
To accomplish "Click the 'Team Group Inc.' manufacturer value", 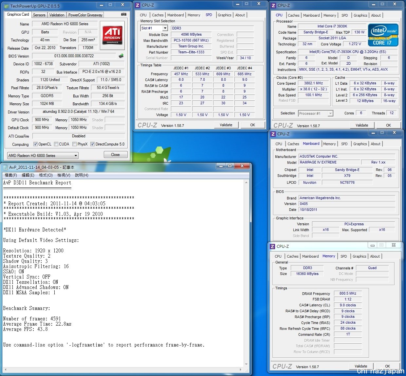I will click(x=191, y=46).
